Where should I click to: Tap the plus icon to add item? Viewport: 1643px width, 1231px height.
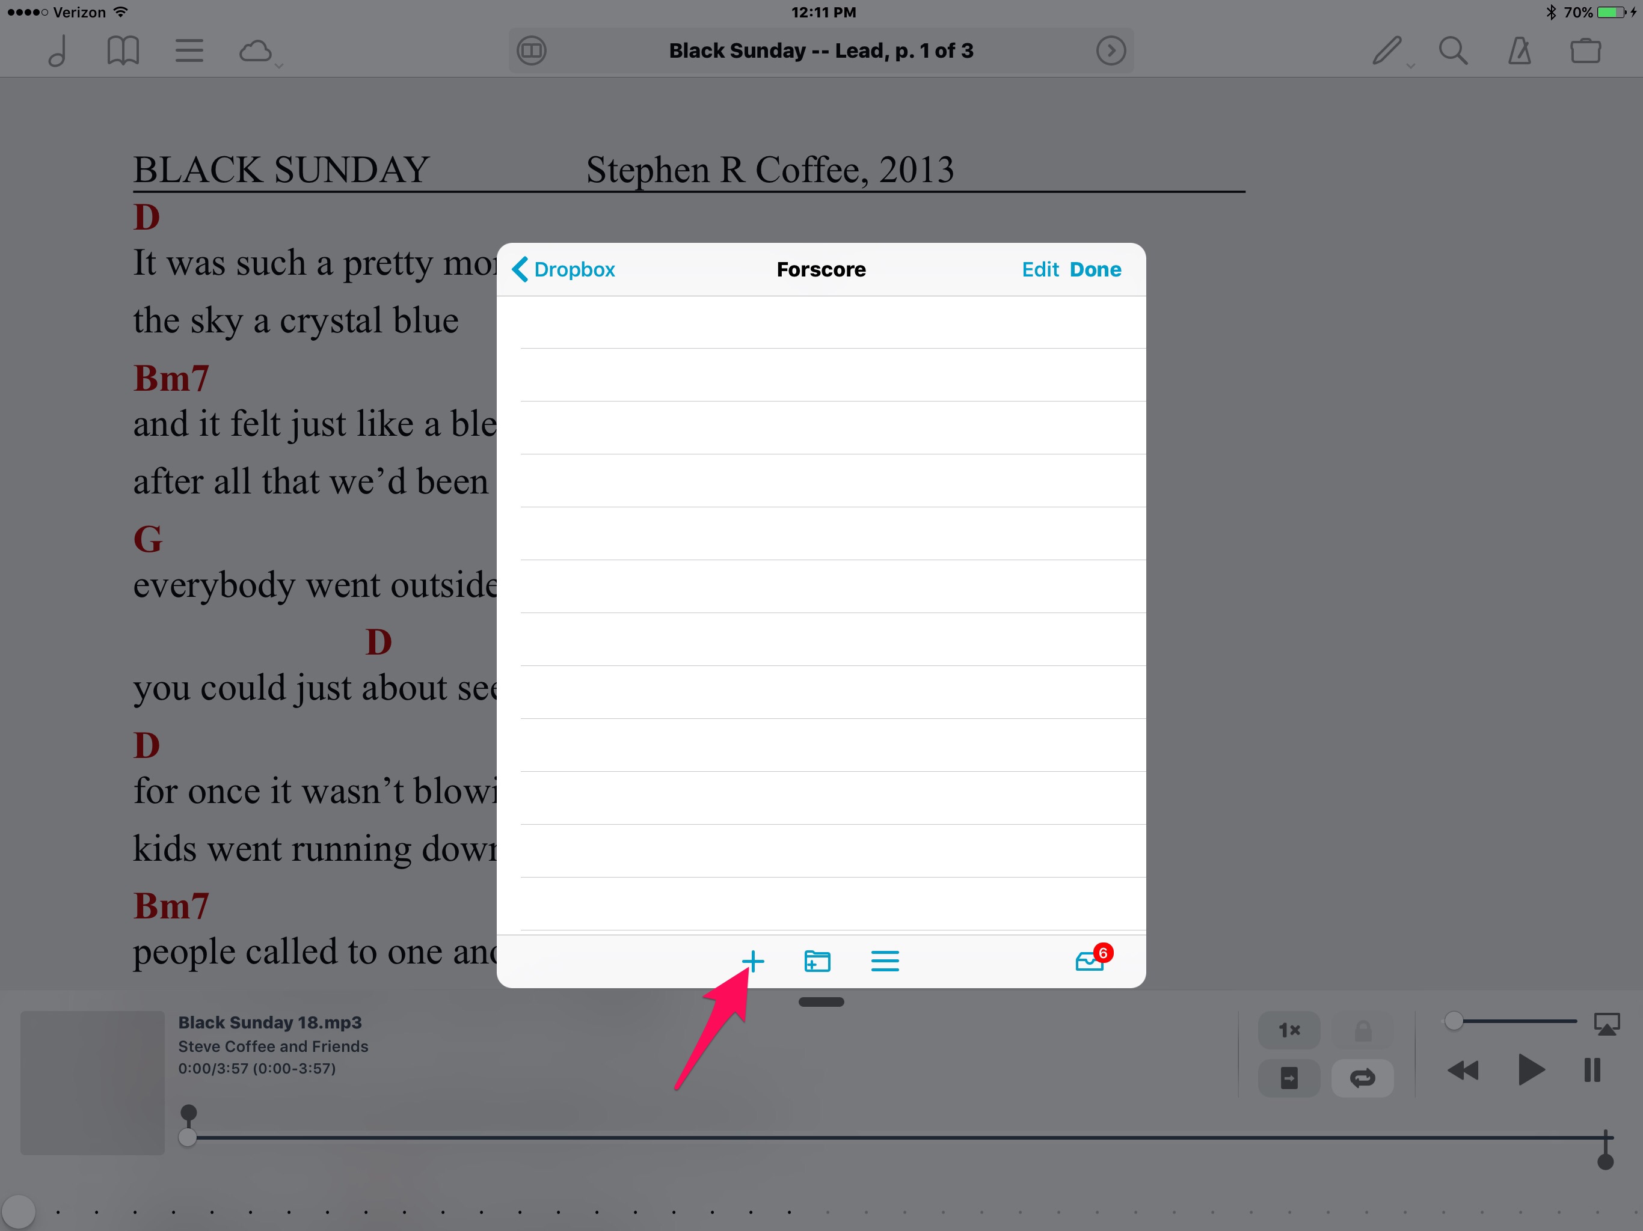tap(752, 962)
